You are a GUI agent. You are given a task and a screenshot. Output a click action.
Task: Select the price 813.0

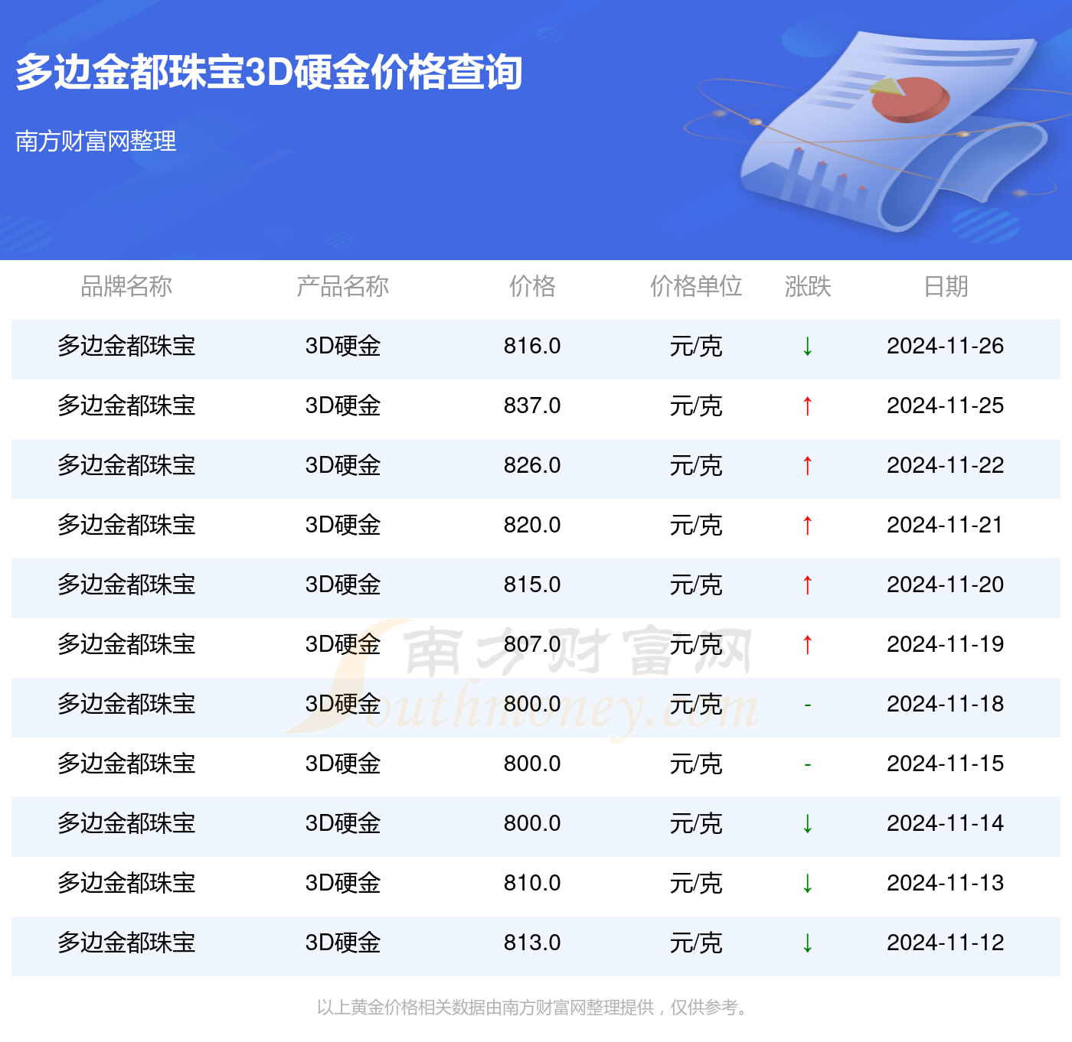point(532,943)
